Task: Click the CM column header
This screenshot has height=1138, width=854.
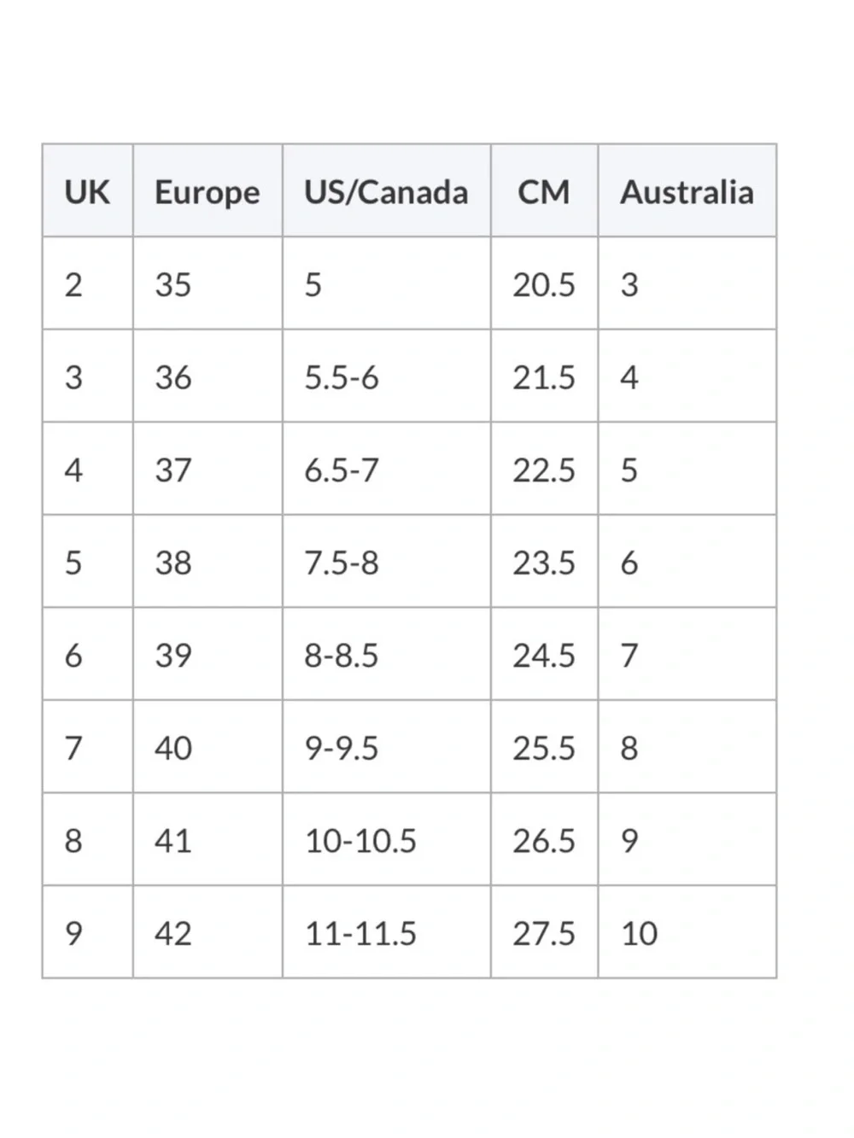Action: pos(545,191)
